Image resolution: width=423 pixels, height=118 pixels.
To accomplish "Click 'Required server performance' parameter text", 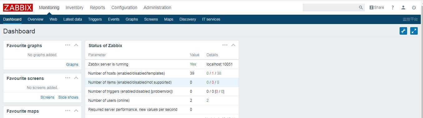I will [133, 110].
